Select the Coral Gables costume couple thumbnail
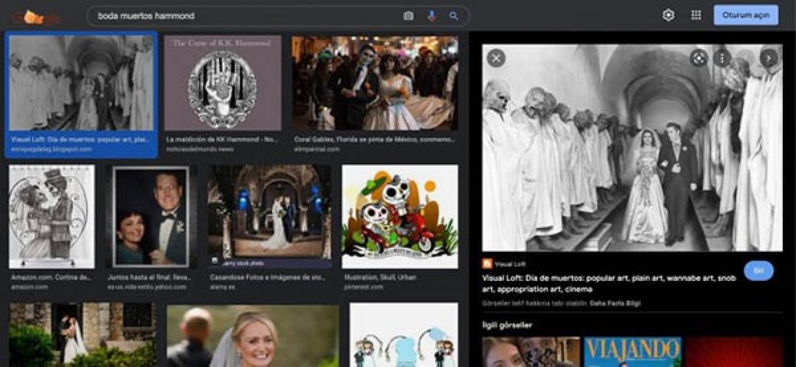Screen dimensions: 796x367 click(x=375, y=83)
